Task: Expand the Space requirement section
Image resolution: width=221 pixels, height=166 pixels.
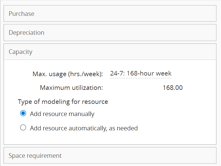Action: click(x=110, y=156)
